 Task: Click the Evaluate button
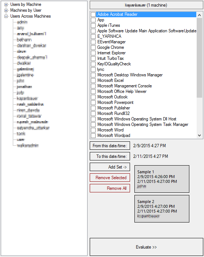tap(146, 247)
